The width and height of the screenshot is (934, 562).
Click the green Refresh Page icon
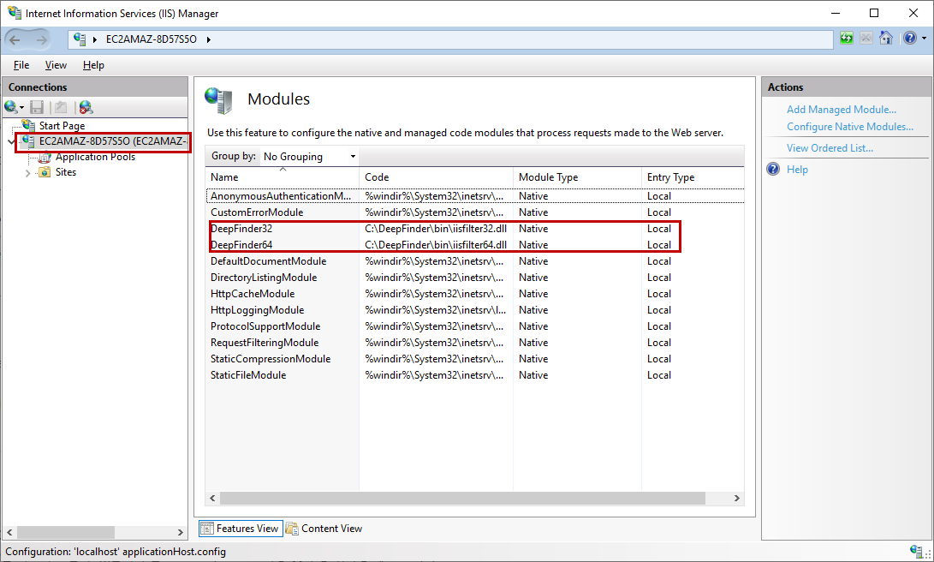pos(847,39)
